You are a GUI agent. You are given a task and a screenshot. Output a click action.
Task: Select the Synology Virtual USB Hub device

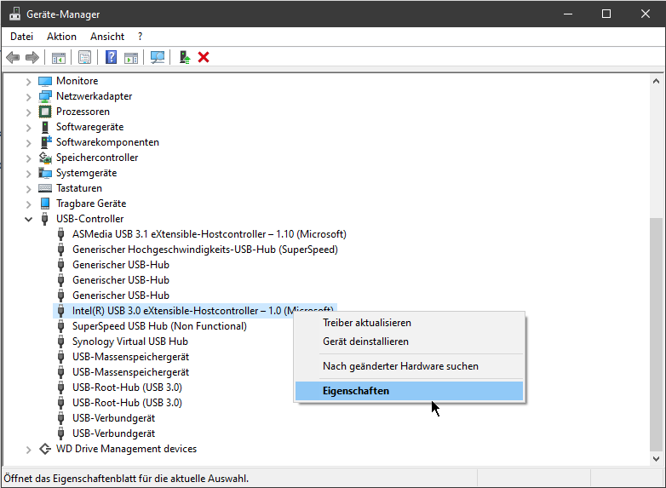click(129, 342)
